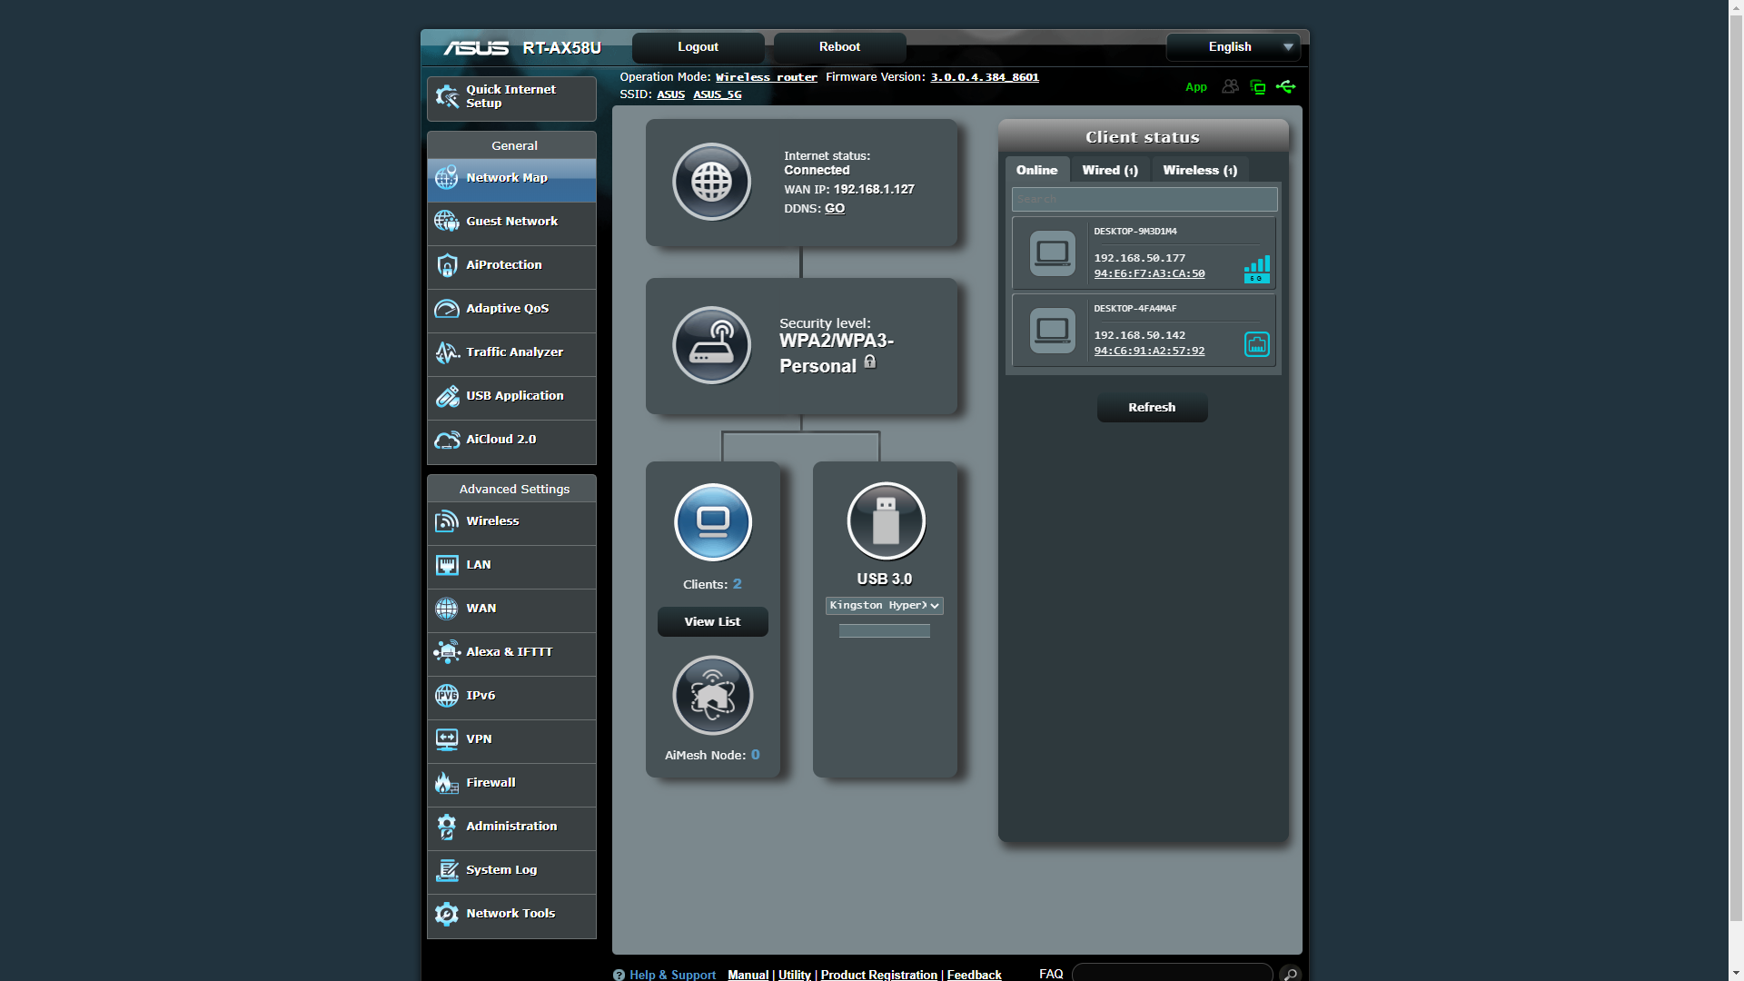
Task: Expand the Kingston HyperX USB dropdown
Action: (884, 606)
